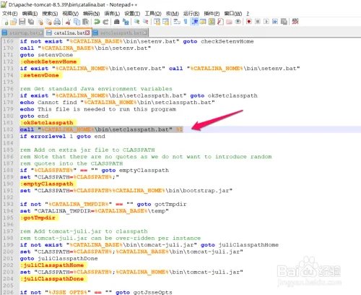Viewport: 361px width, 295px height.
Task: Close the catalina.bat tab
Action: [x=87, y=33]
